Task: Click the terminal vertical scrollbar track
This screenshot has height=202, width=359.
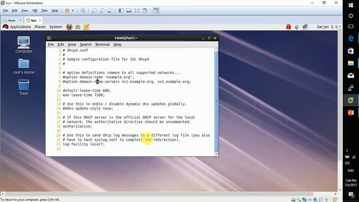Action: 217,101
